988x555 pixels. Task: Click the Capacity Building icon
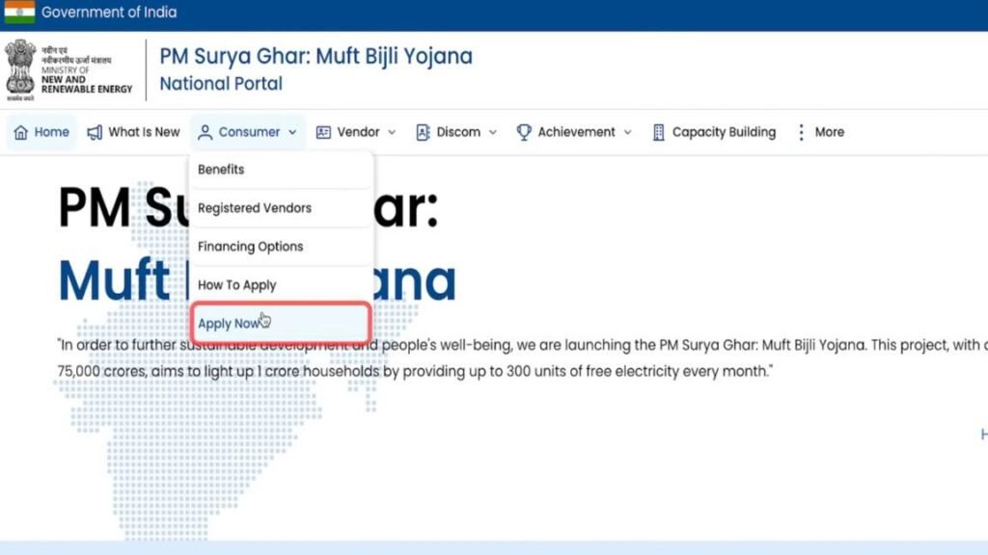point(658,132)
